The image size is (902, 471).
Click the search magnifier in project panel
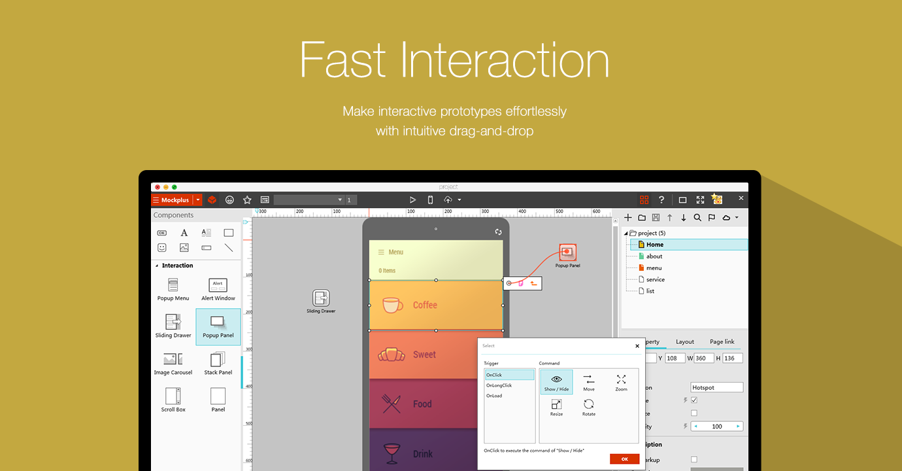tap(697, 218)
